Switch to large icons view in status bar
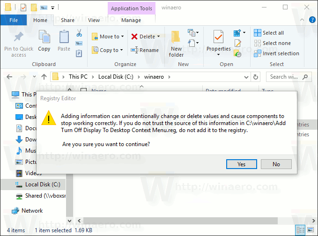Image resolution: width=318 pixels, height=236 pixels. pyautogui.click(x=311, y=230)
